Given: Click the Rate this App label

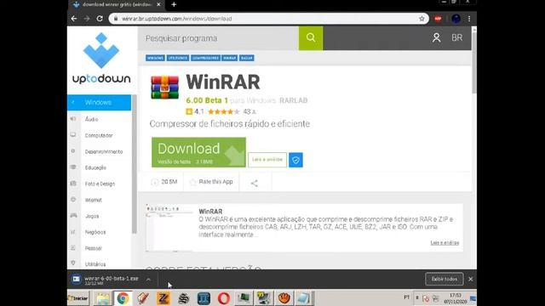Looking at the screenshot, I should click(x=215, y=182).
